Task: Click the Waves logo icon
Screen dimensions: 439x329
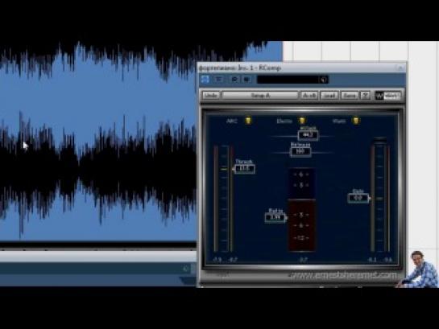Action: coord(379,96)
